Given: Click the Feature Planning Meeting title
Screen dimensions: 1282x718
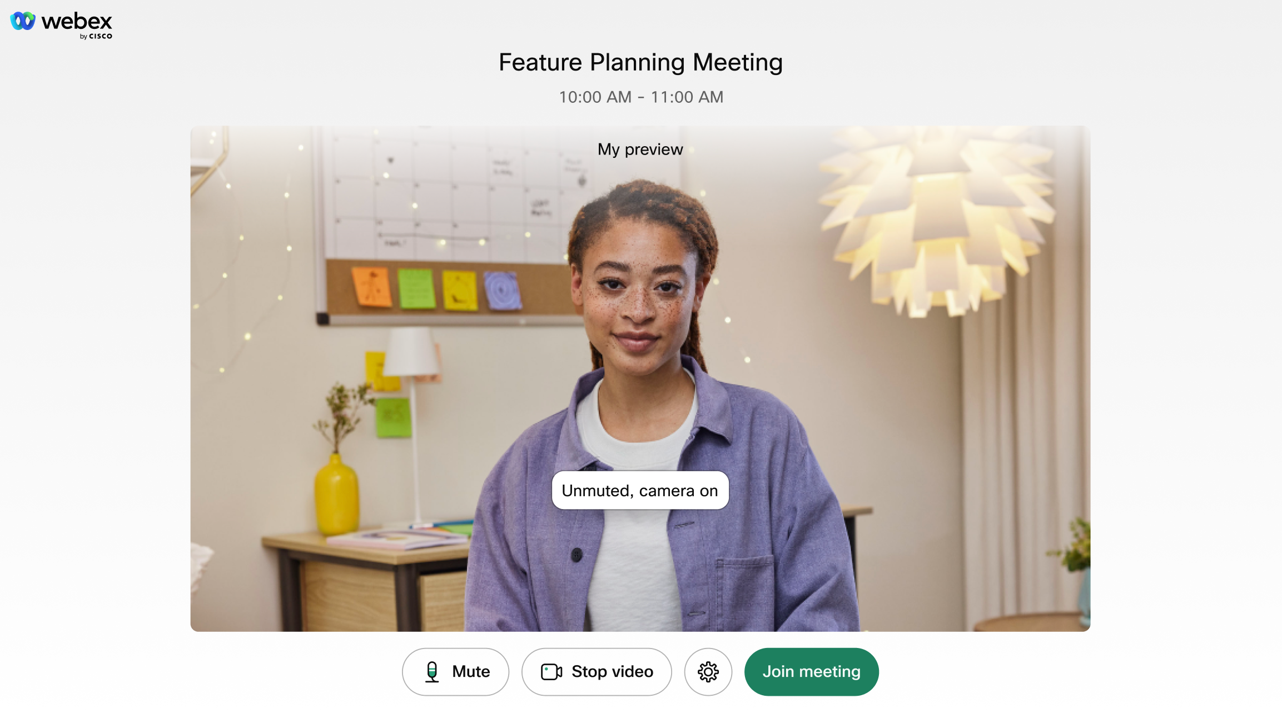Looking at the screenshot, I should [x=640, y=62].
